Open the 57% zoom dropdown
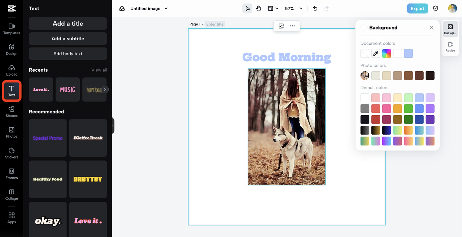This screenshot has height=237, width=462. [293, 9]
